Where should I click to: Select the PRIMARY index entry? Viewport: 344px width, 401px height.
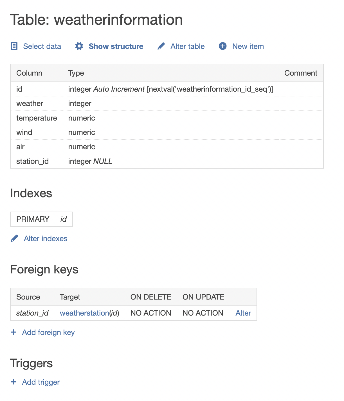tap(41, 219)
